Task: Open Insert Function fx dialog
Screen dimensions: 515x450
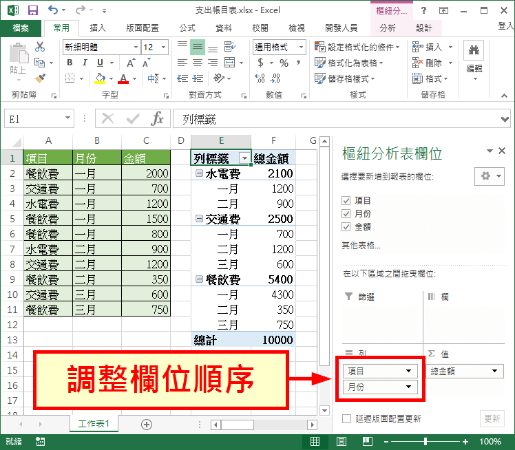Action: pos(157,118)
